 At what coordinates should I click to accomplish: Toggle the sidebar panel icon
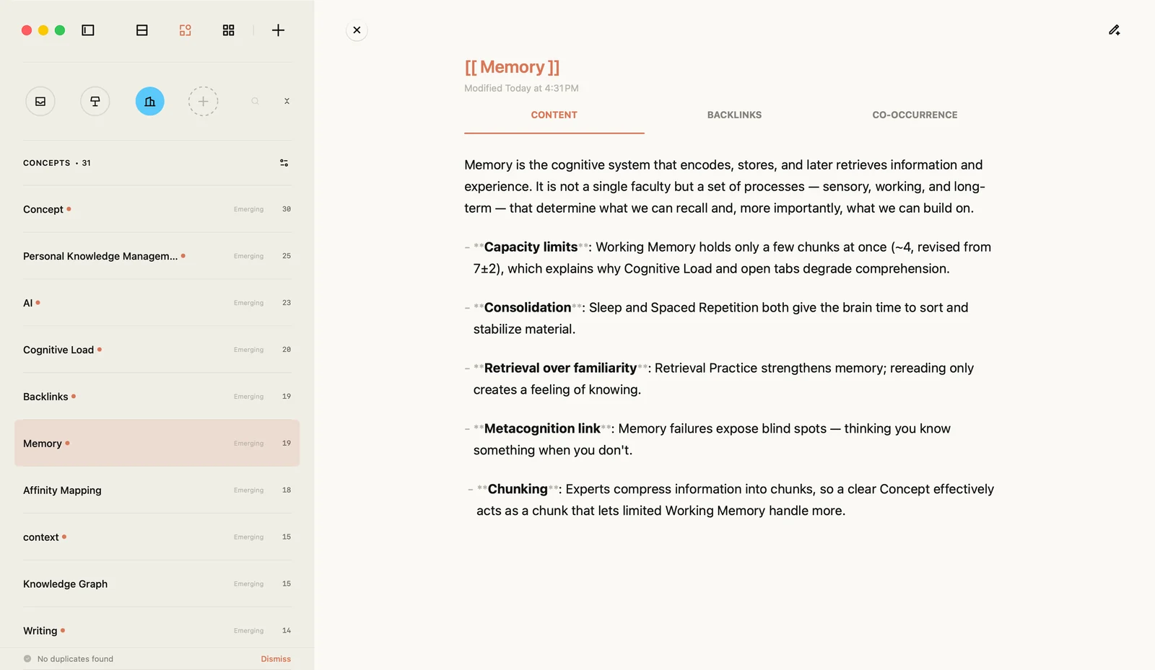(88, 30)
